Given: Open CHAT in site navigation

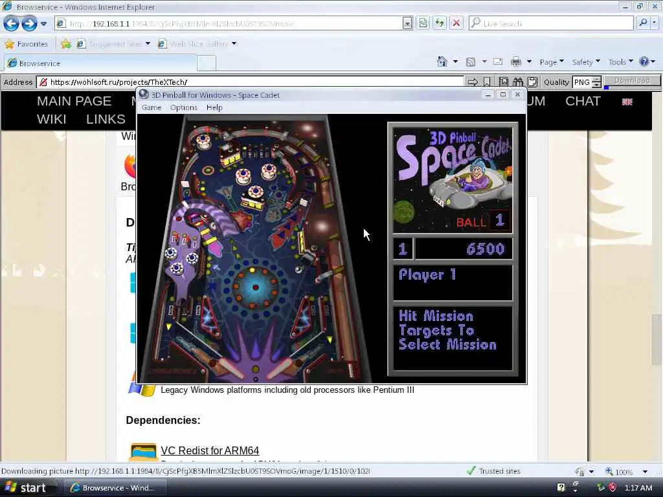Looking at the screenshot, I should point(583,101).
